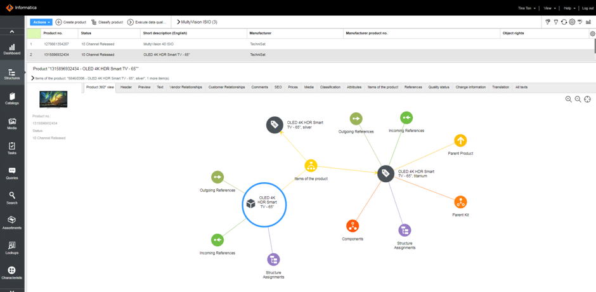Click Log out
Image resolution: width=596 pixels, height=292 pixels.
point(588,8)
